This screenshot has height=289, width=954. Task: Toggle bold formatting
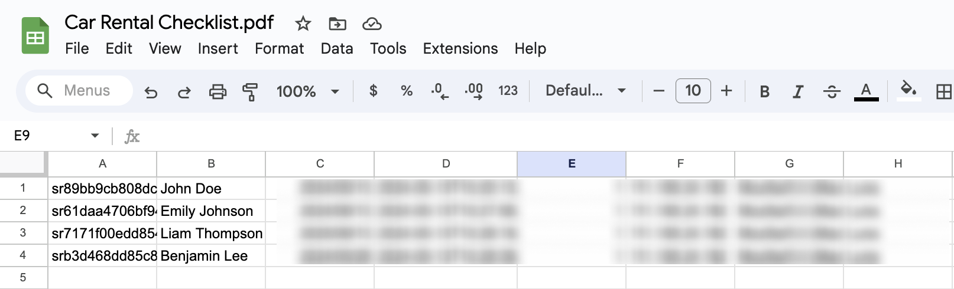[764, 91]
